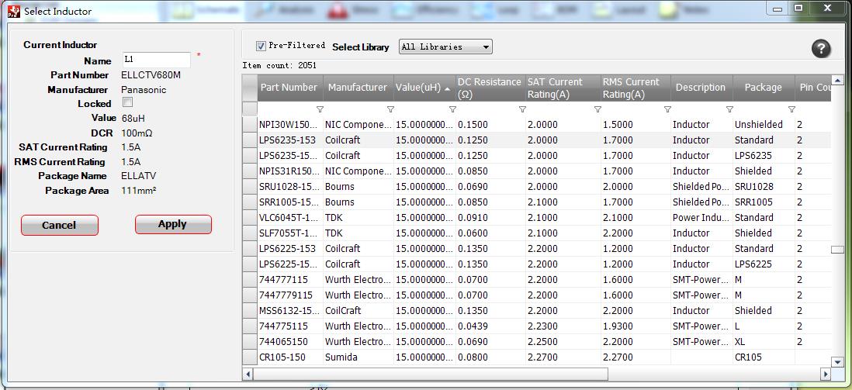
Task: Click the horizontal scrollbar thumb
Action: point(431,374)
